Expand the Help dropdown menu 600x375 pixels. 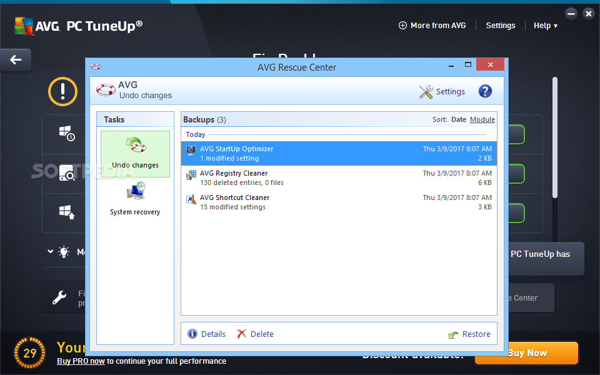546,26
